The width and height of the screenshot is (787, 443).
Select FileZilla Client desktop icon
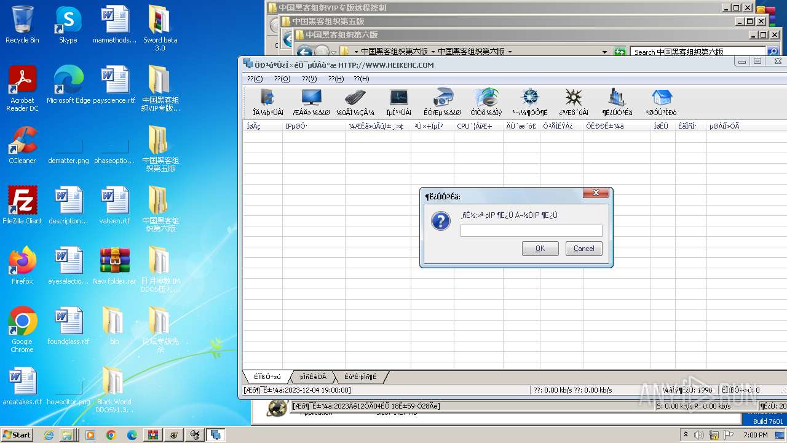point(22,206)
